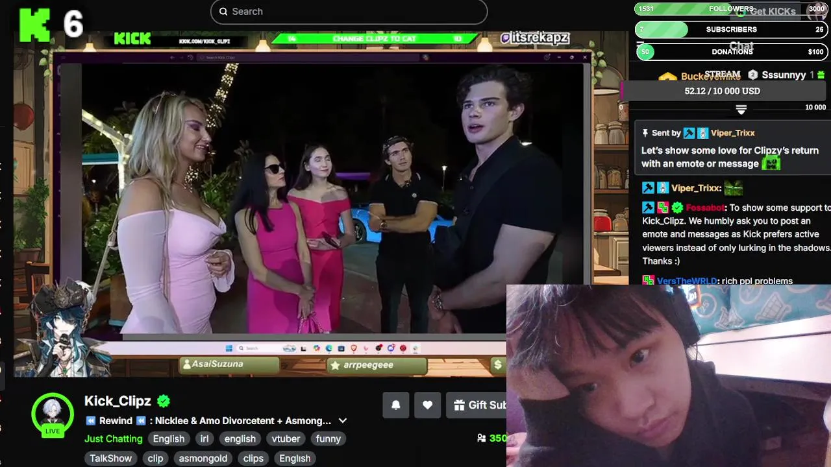Collapse the goal panel with the triangle handle

tap(741, 109)
